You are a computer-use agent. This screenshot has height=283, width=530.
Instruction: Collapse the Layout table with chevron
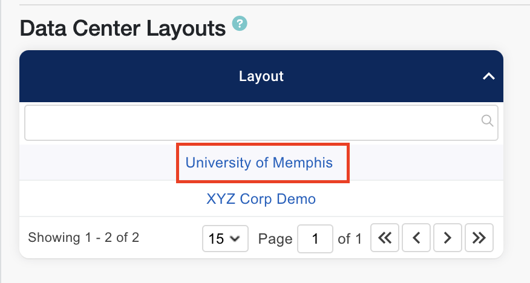click(489, 77)
